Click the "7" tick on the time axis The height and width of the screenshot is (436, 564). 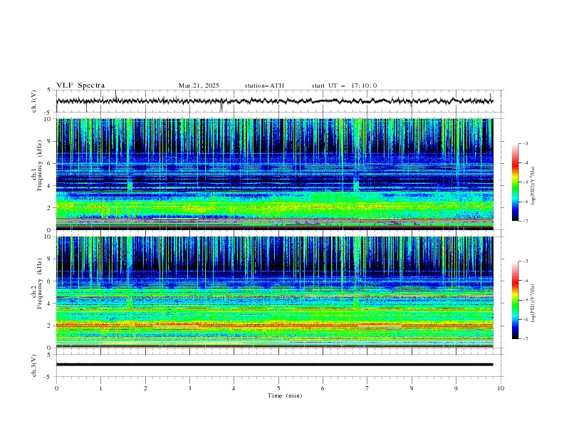point(367,388)
